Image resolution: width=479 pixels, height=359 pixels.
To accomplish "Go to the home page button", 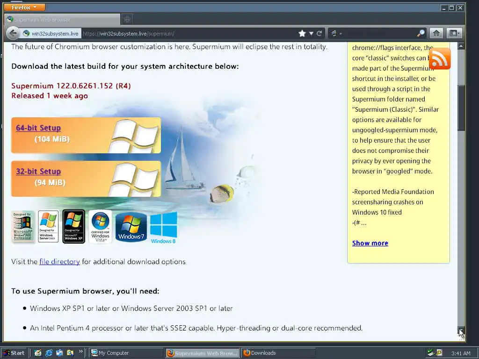I will 436,33.
